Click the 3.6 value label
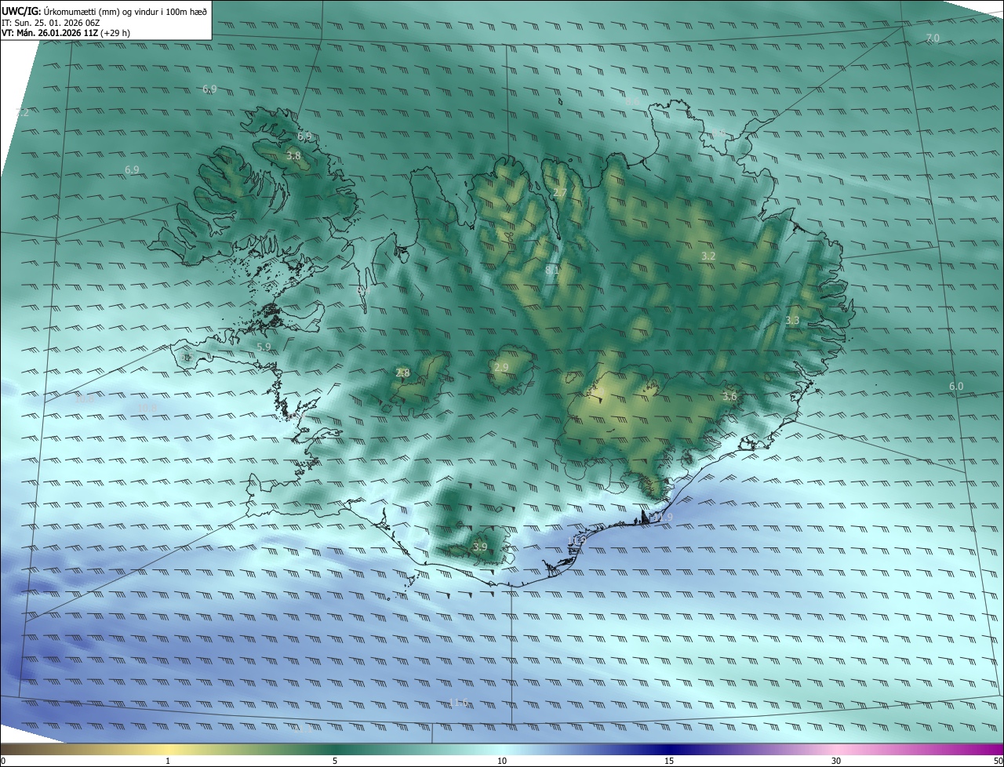Image resolution: width=1004 pixels, height=767 pixels. [x=729, y=397]
